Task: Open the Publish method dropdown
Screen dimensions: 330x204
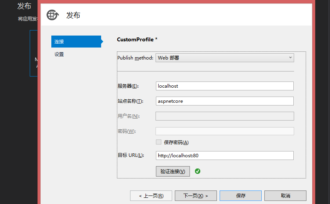Action: click(225, 58)
